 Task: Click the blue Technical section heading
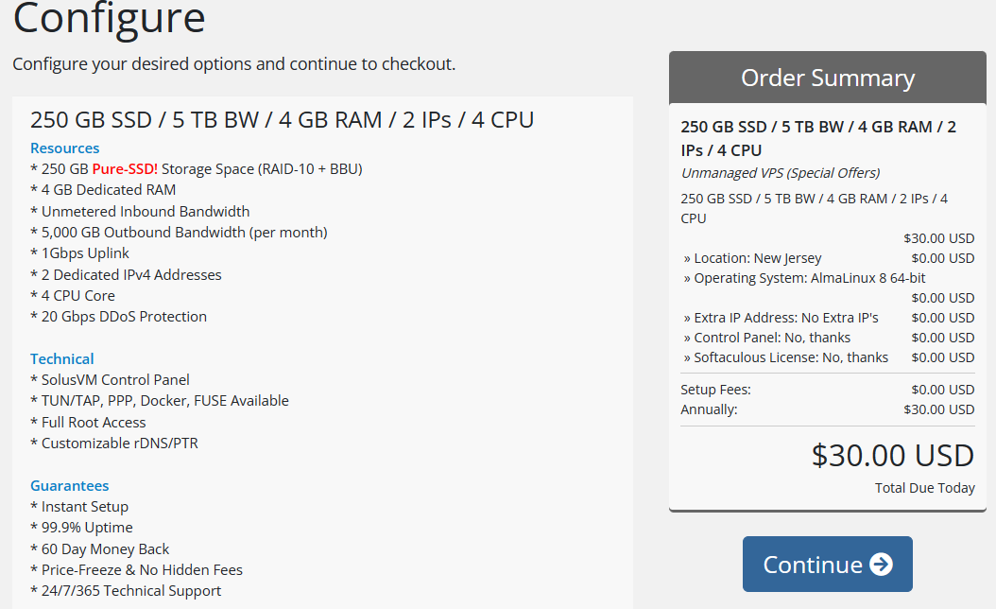pos(61,358)
